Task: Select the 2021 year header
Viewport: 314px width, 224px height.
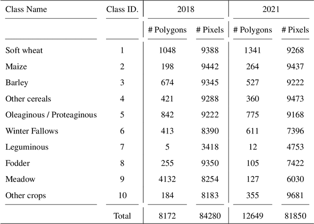Action: click(271, 9)
